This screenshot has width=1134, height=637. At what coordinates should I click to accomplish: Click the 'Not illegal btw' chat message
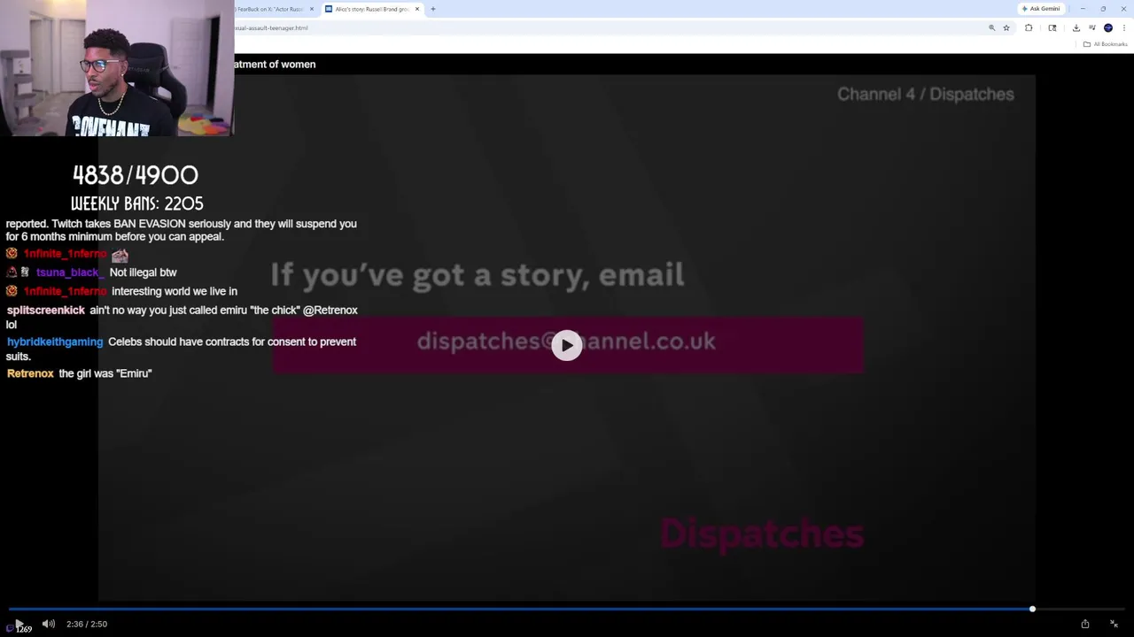click(144, 272)
